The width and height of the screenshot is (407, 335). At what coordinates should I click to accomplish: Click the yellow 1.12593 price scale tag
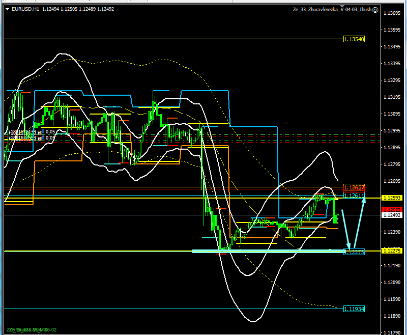(392, 198)
